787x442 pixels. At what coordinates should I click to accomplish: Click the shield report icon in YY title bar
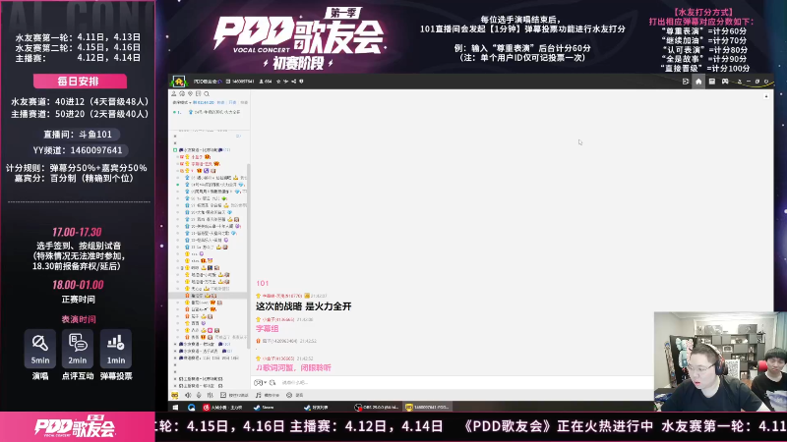tap(301, 82)
